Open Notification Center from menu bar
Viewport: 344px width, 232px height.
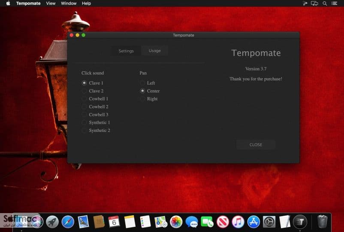pos(334,3)
